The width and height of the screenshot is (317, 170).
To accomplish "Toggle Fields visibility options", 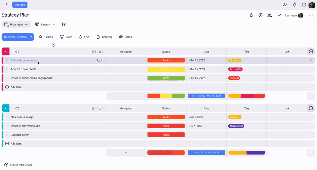I will pos(125,37).
